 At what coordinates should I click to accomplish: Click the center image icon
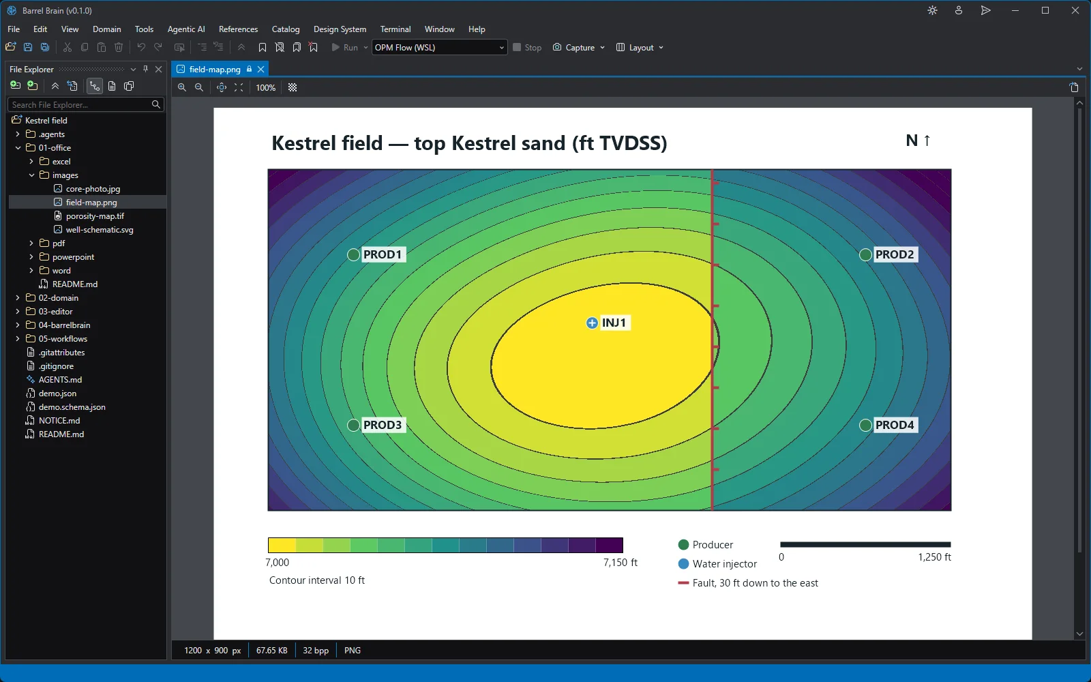222,87
